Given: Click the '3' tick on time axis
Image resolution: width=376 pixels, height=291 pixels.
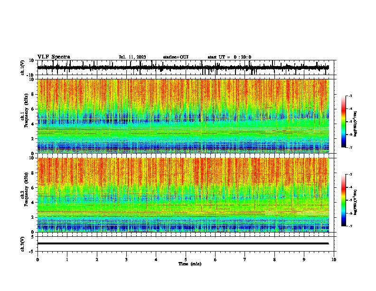Looking at the screenshot, I should point(126,260).
